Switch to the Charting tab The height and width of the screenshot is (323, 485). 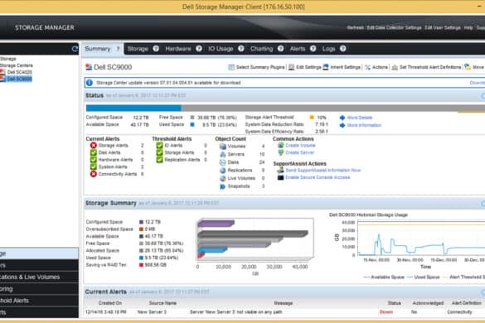(262, 49)
